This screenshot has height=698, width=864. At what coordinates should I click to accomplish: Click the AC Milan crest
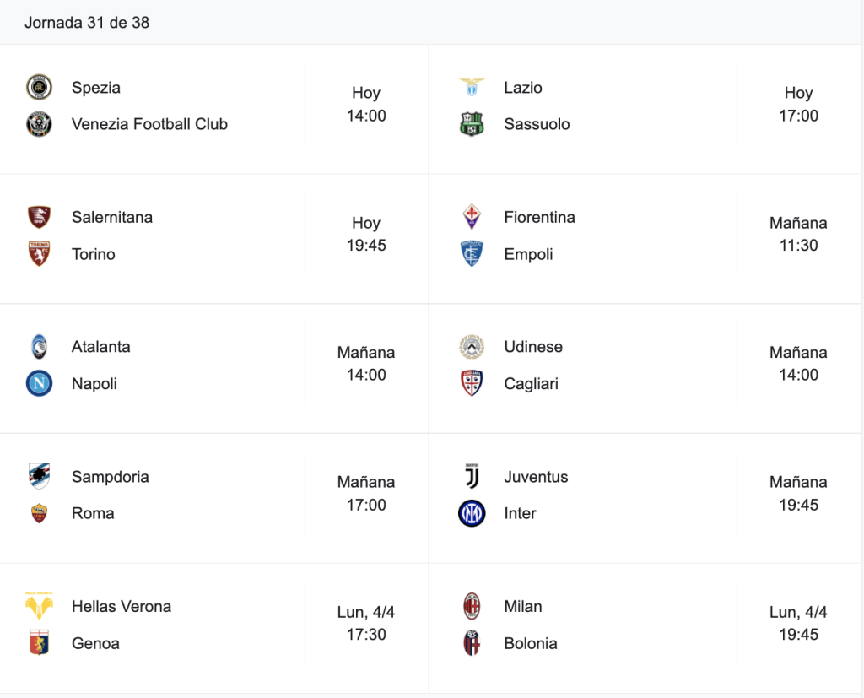tap(472, 606)
